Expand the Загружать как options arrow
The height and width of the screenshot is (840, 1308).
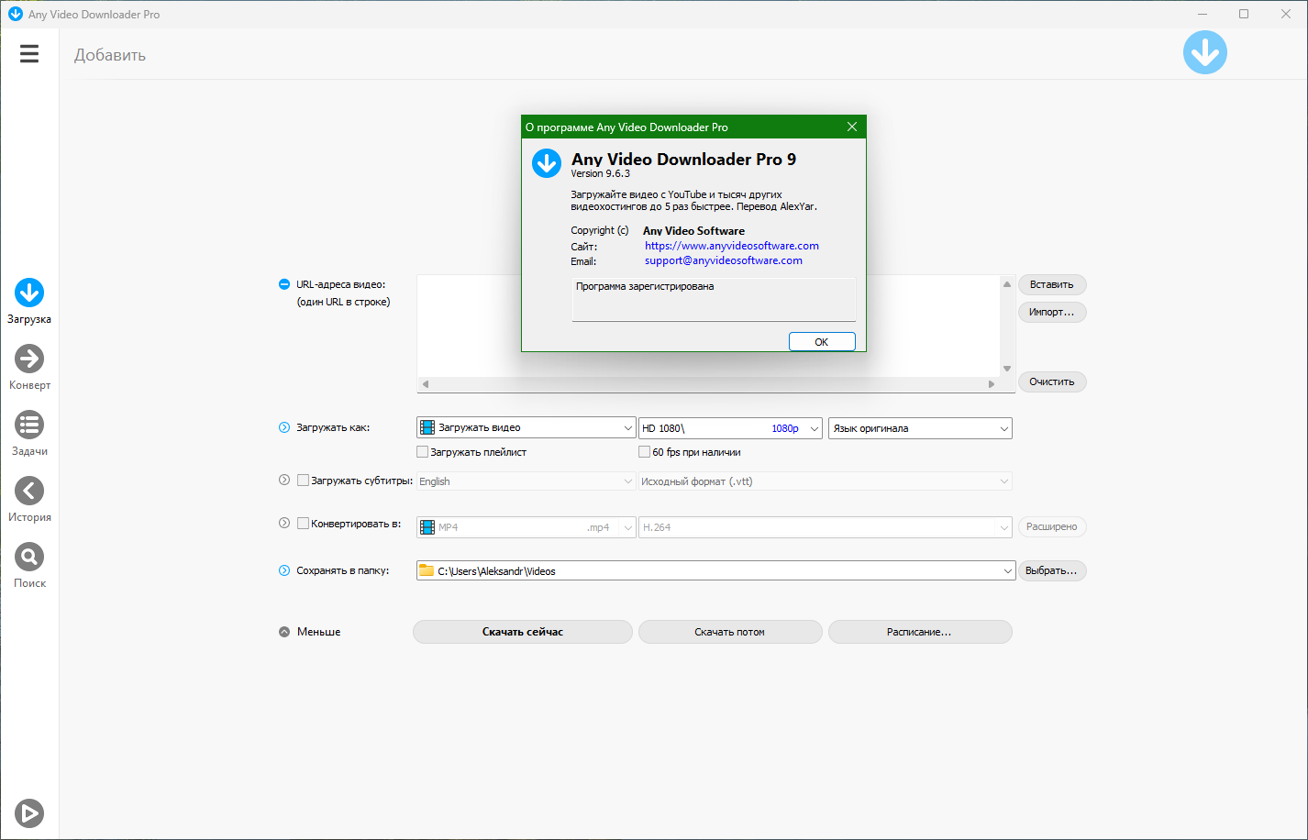pyautogui.click(x=284, y=427)
